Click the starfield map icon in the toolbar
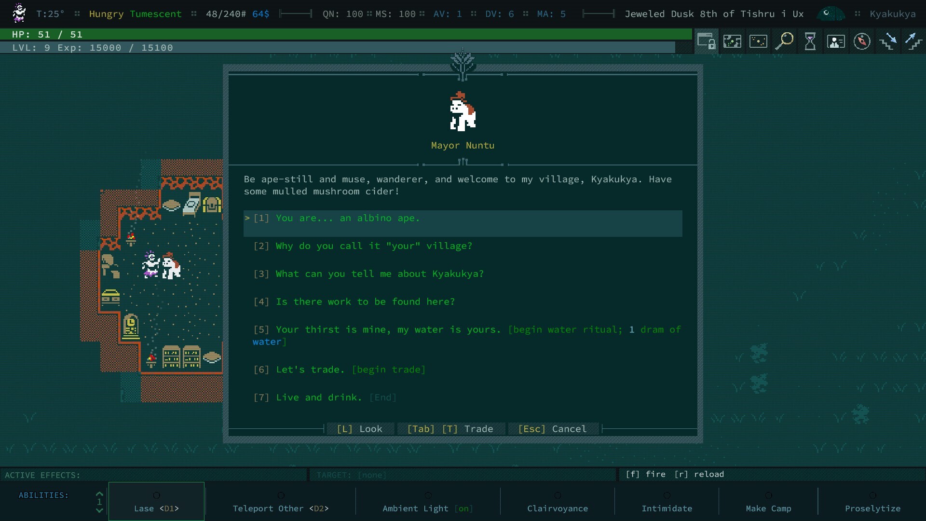 pyautogui.click(x=758, y=41)
